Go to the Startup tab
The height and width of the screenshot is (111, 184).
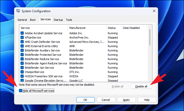tap(58, 20)
